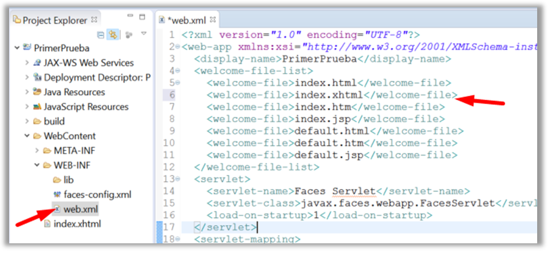This screenshot has width=548, height=253.
Task: Expand the Java Resources node
Action: (27, 92)
